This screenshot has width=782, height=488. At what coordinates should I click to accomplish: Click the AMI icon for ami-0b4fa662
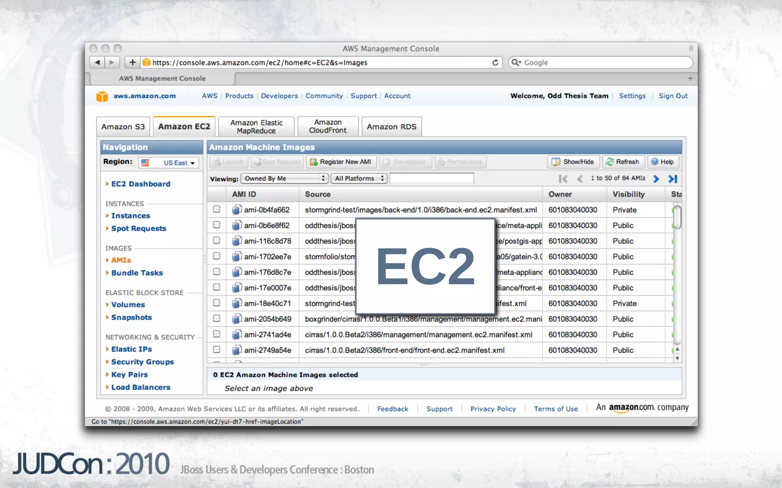pyautogui.click(x=237, y=210)
